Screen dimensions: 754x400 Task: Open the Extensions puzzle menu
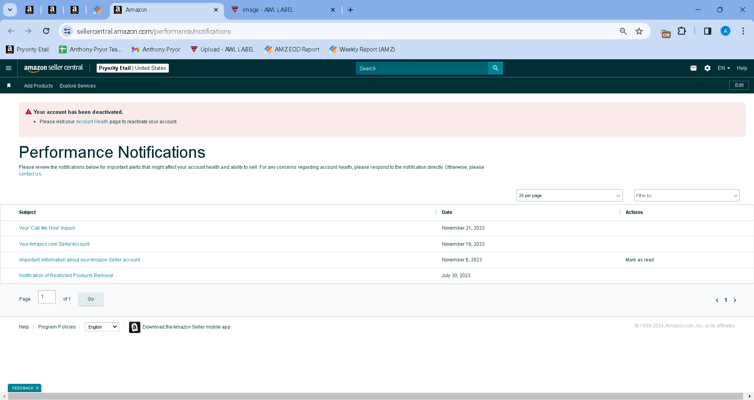click(x=682, y=31)
